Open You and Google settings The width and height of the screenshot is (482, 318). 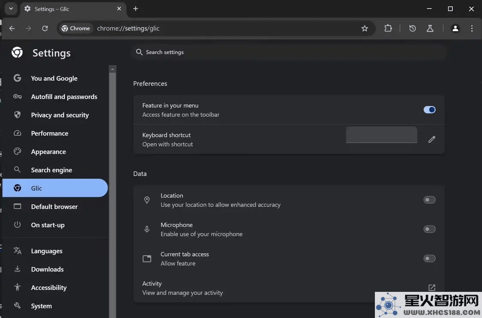pos(55,78)
